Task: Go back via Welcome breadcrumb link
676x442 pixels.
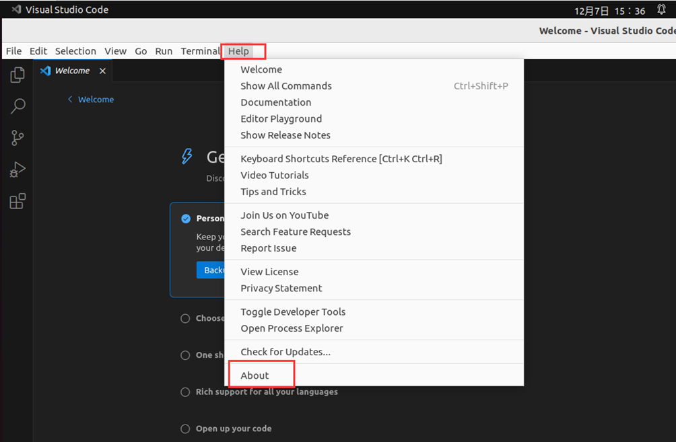Action: click(96, 100)
